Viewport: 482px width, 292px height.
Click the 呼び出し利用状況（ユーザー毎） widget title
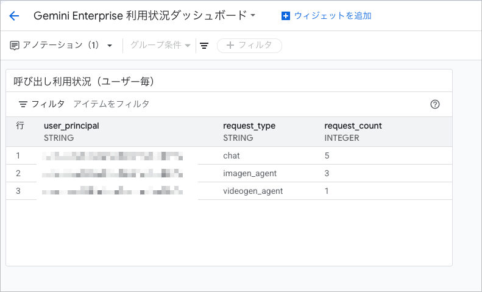tap(83, 82)
